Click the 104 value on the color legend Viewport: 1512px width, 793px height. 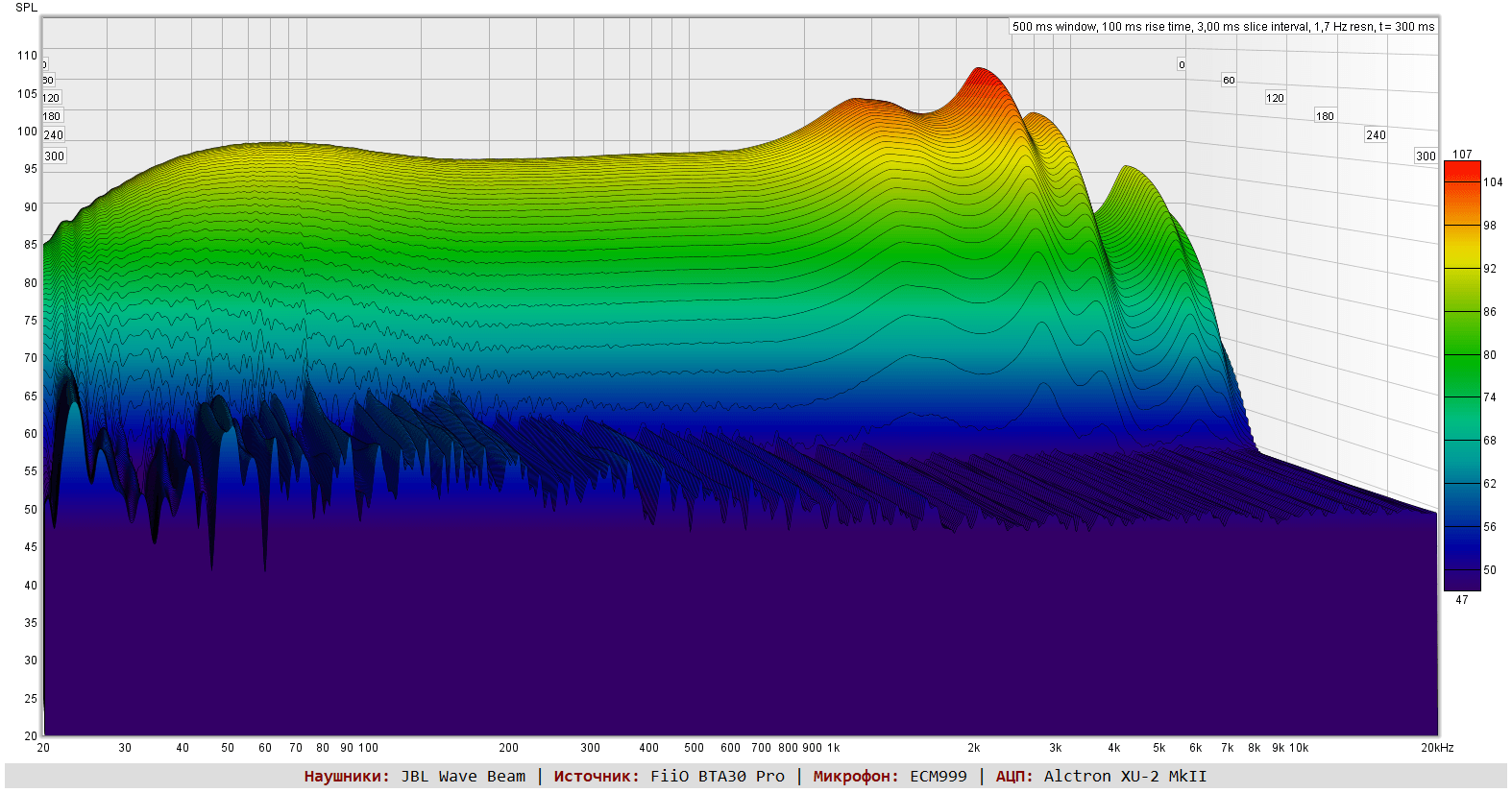1493,182
